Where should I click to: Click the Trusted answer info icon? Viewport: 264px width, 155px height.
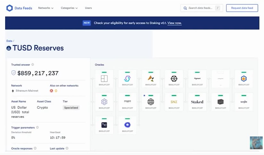click(x=33, y=65)
